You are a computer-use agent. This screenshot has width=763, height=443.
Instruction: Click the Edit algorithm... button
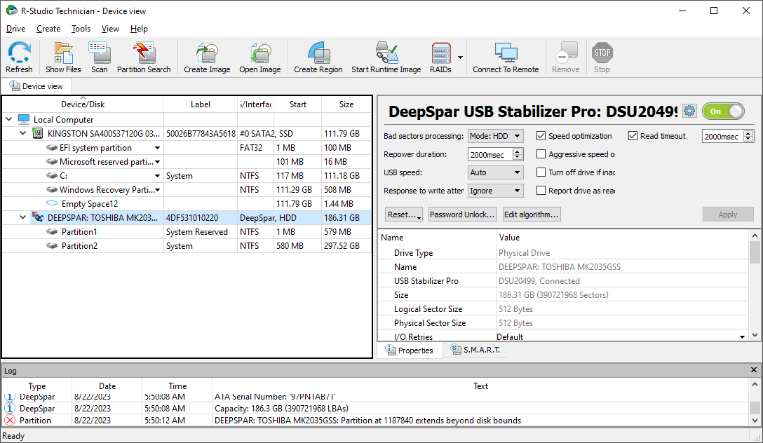[x=532, y=214]
